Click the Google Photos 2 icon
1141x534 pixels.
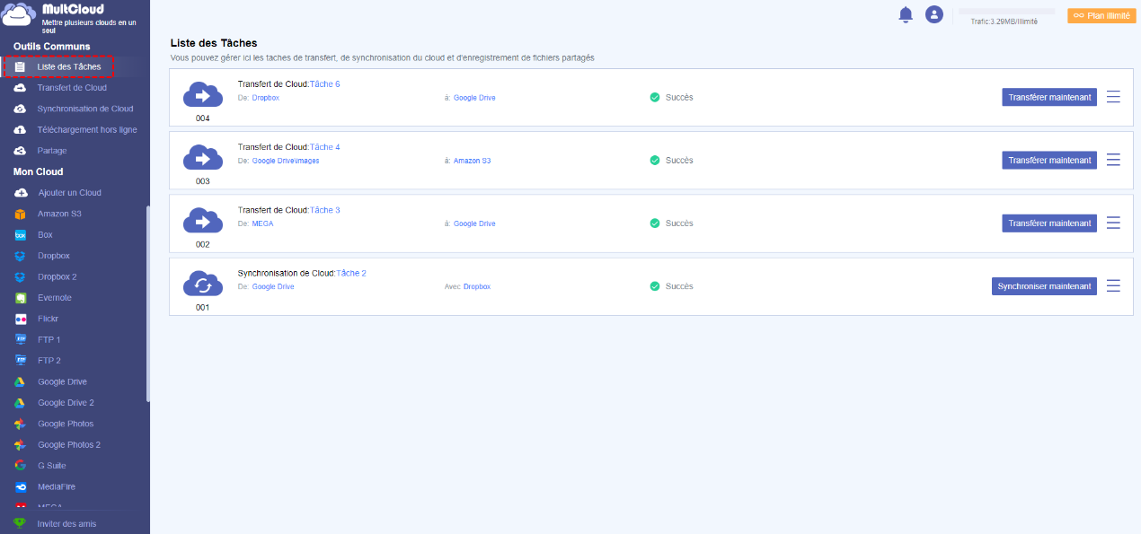tap(20, 445)
